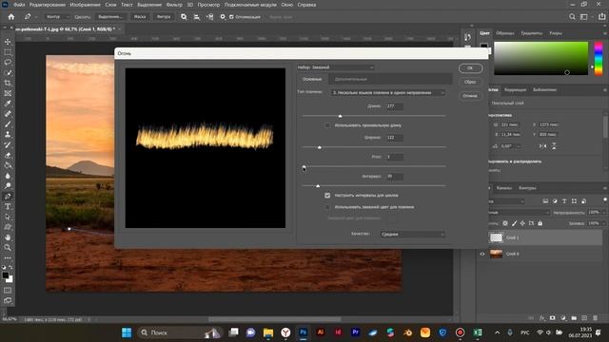Open the pen mode dropdown in options bar

click(x=57, y=17)
